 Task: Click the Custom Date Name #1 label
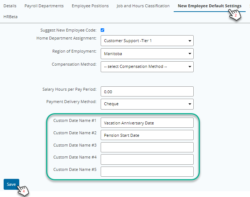(x=75, y=120)
